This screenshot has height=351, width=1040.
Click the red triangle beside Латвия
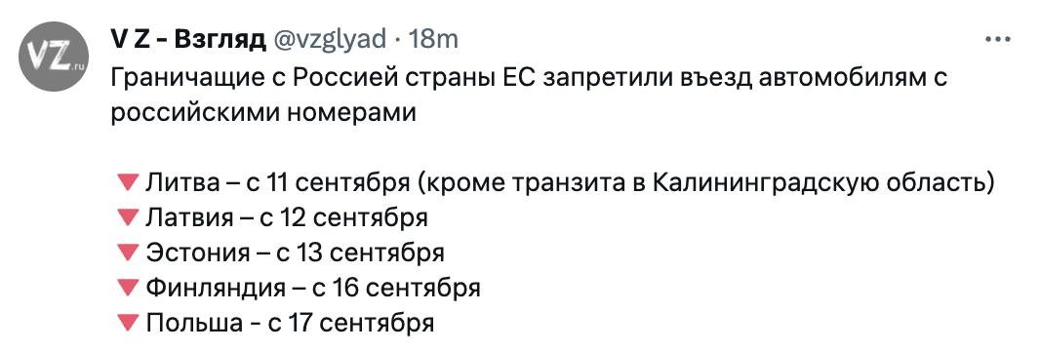pyautogui.click(x=125, y=217)
